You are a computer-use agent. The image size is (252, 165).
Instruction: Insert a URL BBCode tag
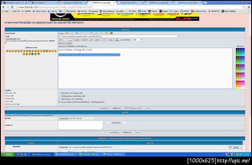tap(117, 40)
